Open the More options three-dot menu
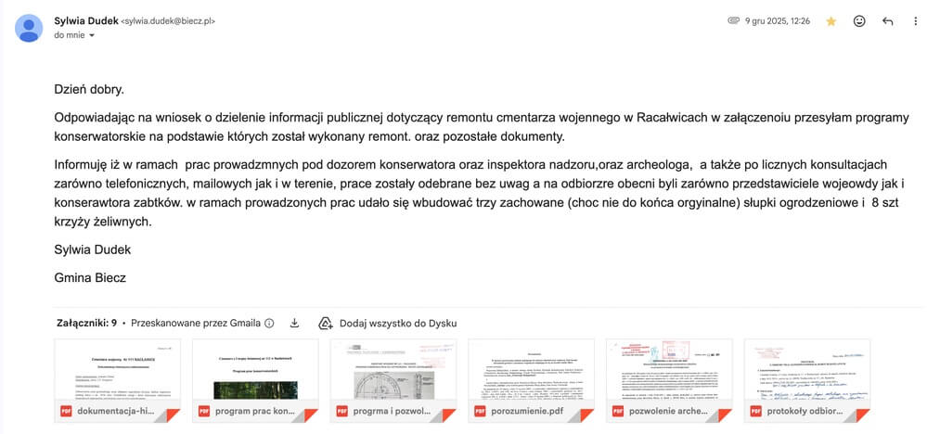 [x=916, y=20]
